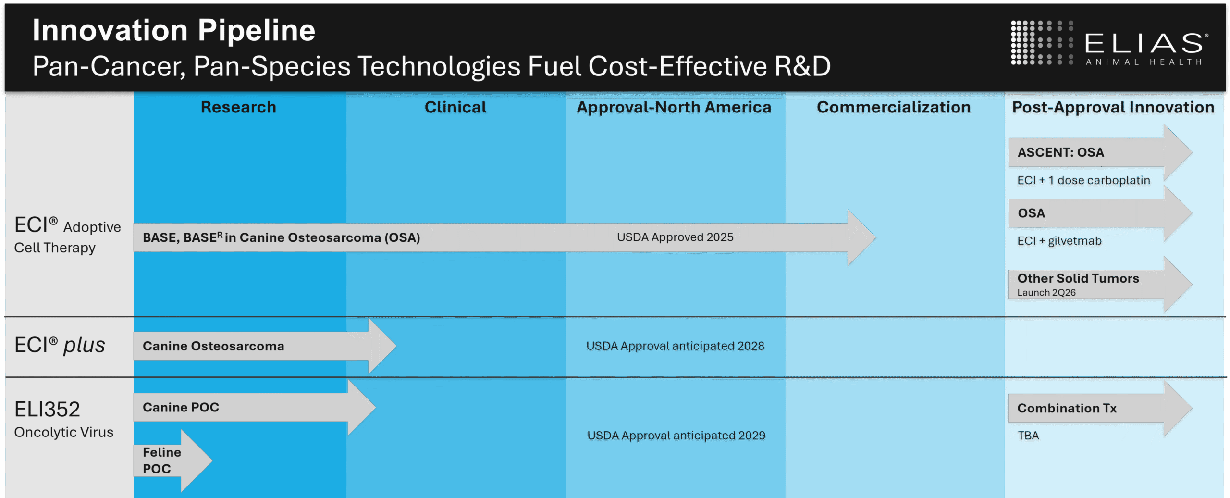The image size is (1230, 498).
Task: Click the 'Combination Tx' arrow
Action: pos(1100,408)
